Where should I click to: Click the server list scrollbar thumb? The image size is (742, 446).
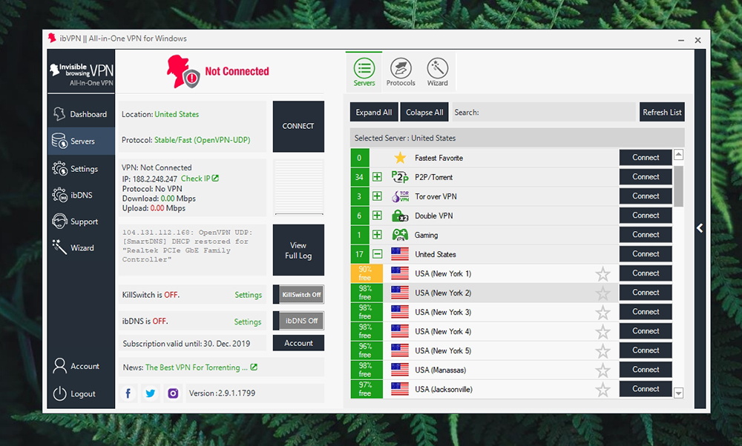tap(679, 186)
